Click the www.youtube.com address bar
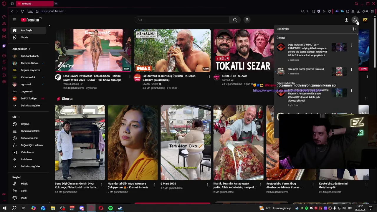This screenshot has width=377, height=212. tap(53, 11)
